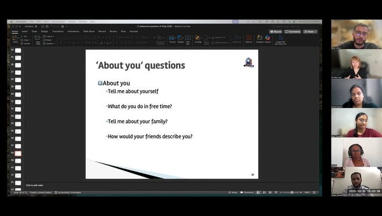This screenshot has width=382, height=216.
Task: Select slide 30 thumbnail
Action: (x=18, y=95)
